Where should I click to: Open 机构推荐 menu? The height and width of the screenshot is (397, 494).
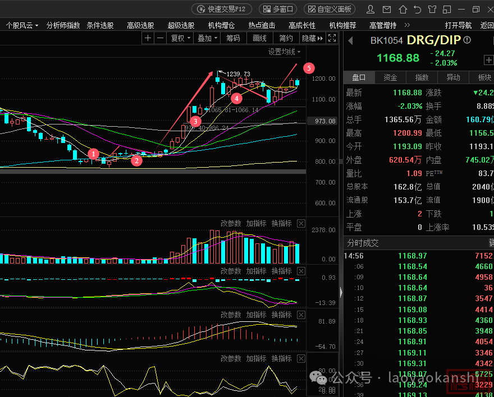tap(342, 25)
